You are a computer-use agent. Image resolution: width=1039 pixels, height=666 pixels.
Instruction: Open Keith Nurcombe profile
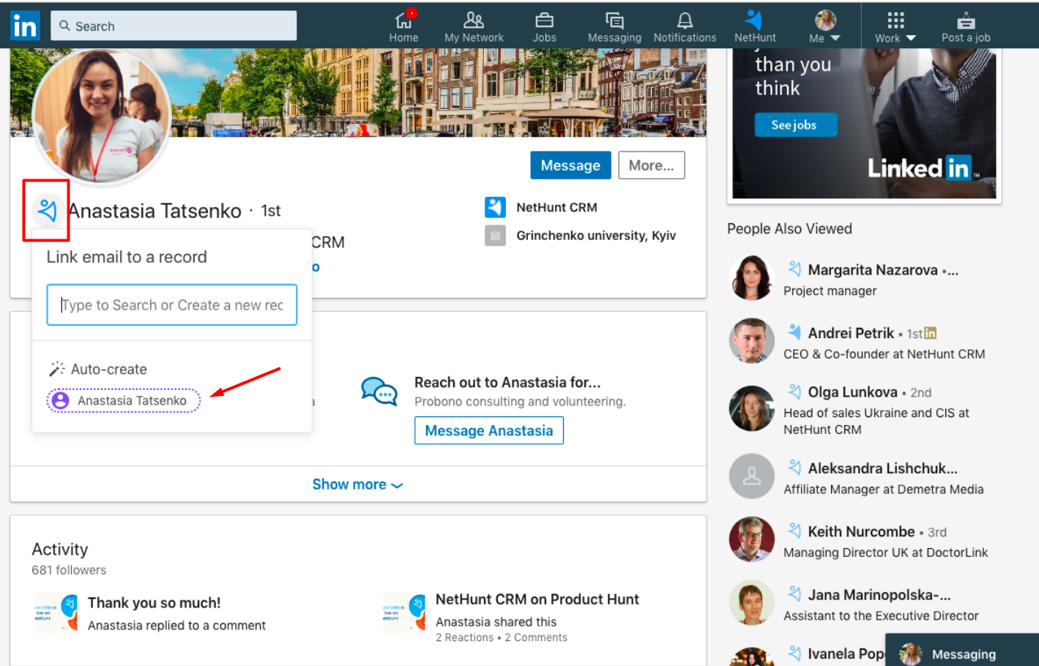(x=861, y=532)
